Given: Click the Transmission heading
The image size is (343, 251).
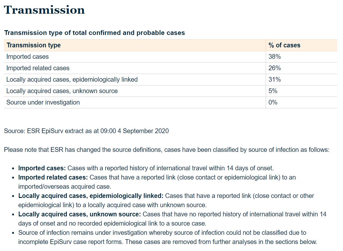Looking at the screenshot, I should click(x=44, y=10).
